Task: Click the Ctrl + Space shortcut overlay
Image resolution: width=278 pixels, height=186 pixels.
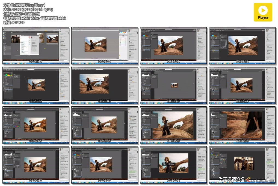Action: 168,164
